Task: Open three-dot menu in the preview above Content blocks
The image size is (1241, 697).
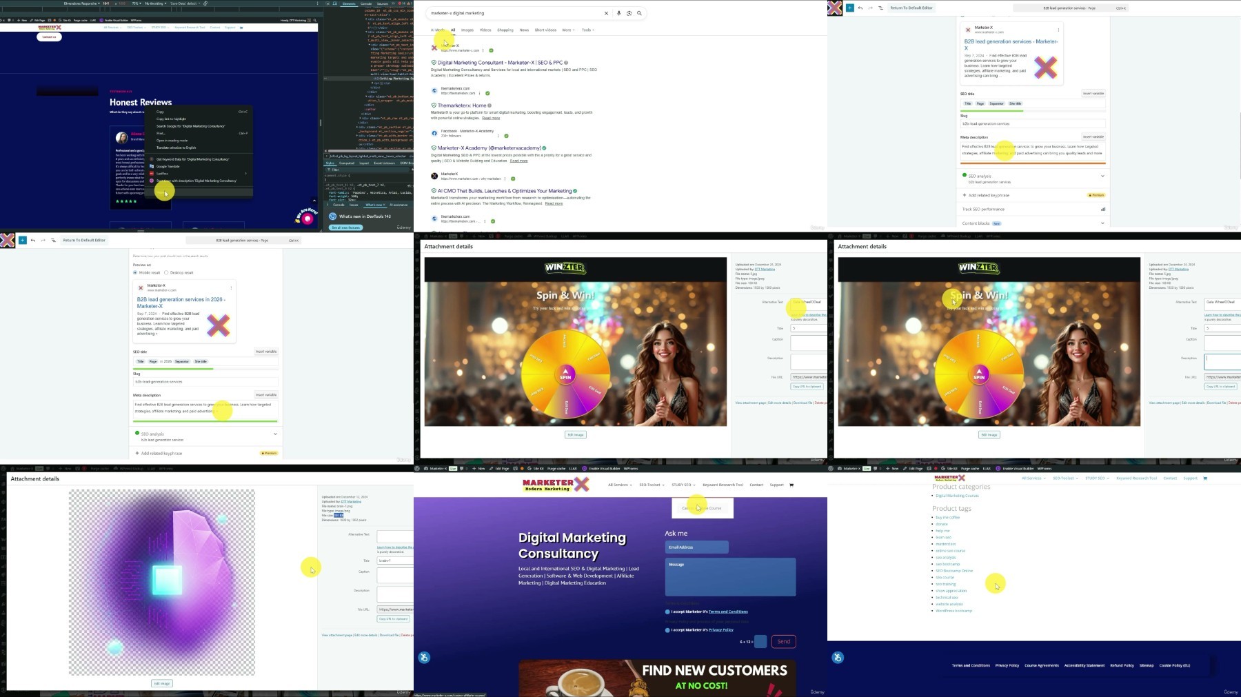Action: tap(1058, 30)
